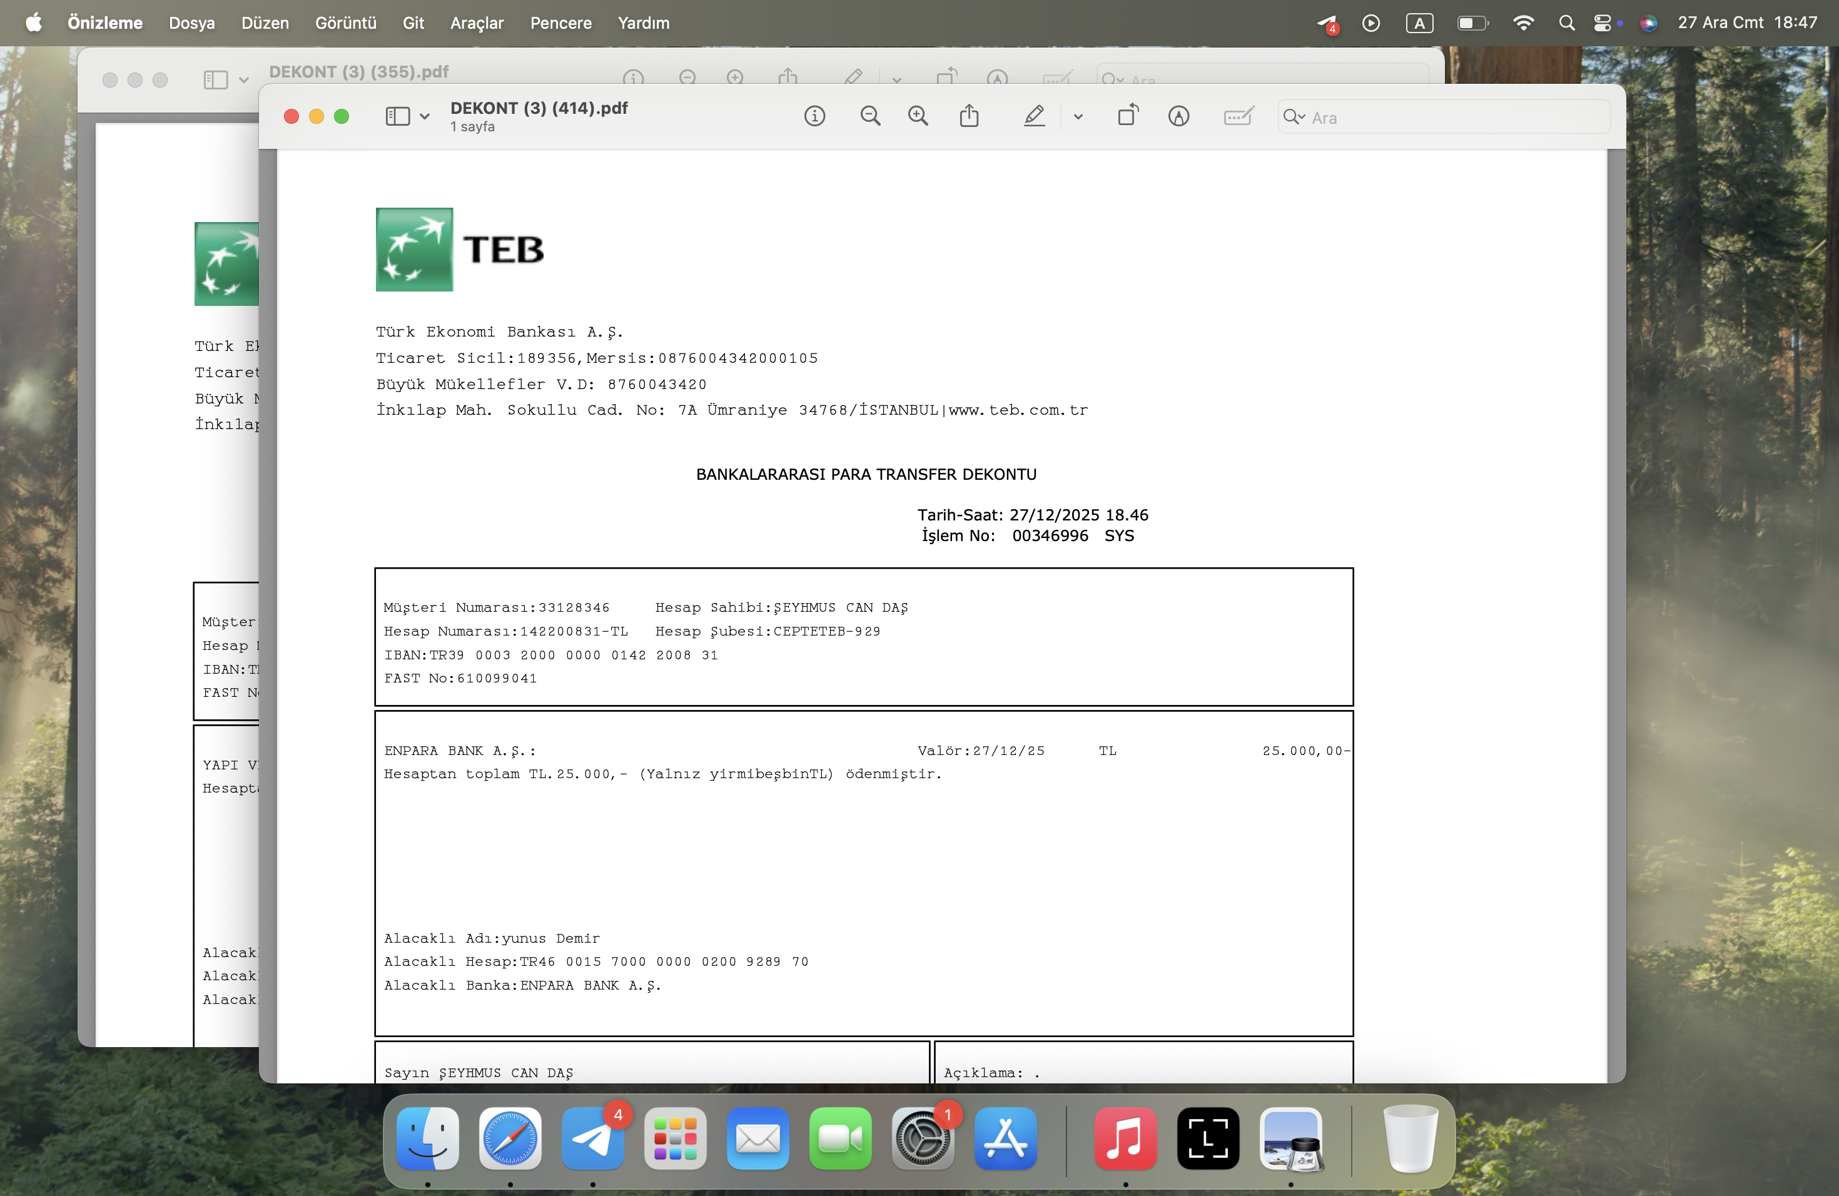
Task: Open the Araçlar menu
Action: [x=477, y=23]
